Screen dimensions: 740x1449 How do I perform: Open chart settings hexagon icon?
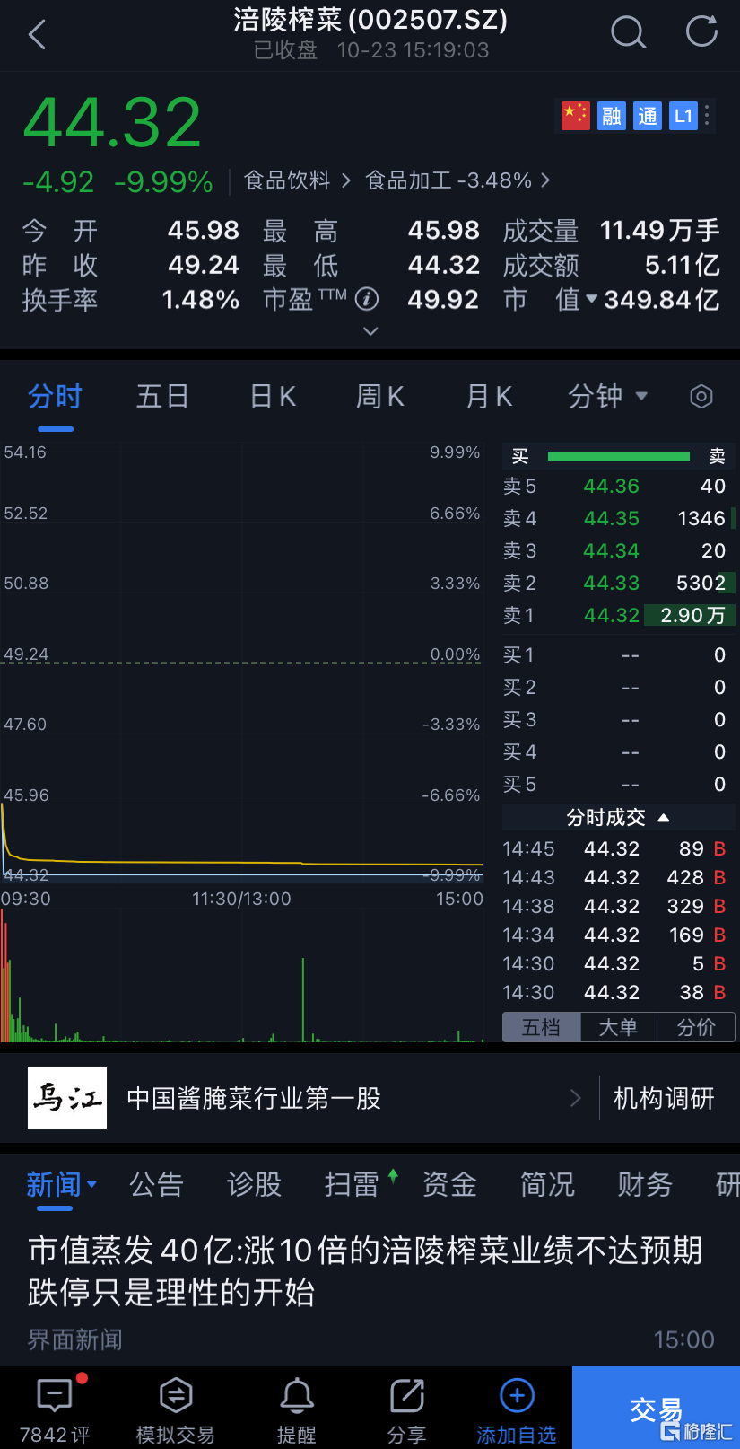click(701, 396)
